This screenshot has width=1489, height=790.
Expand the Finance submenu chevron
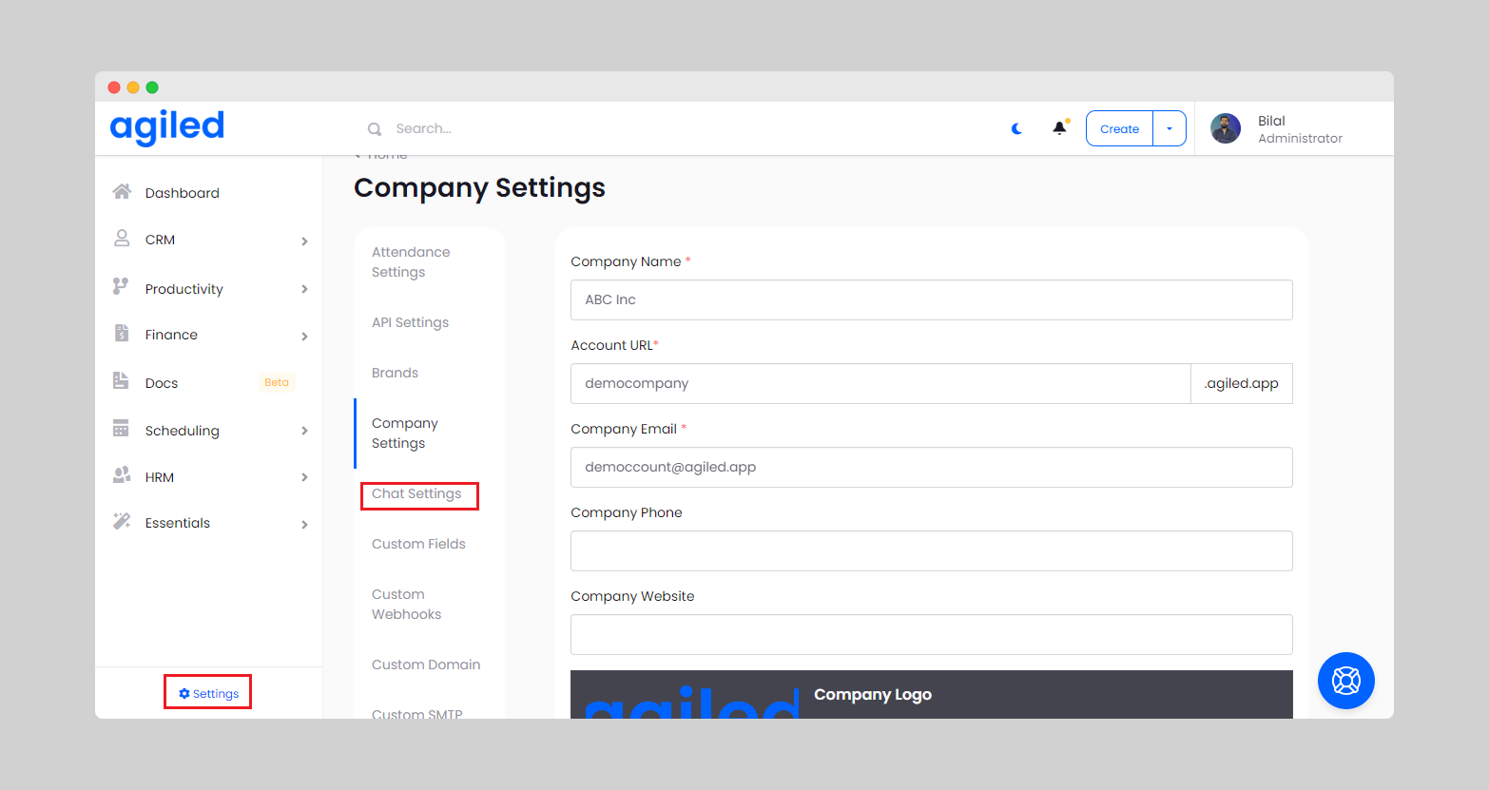tap(304, 336)
